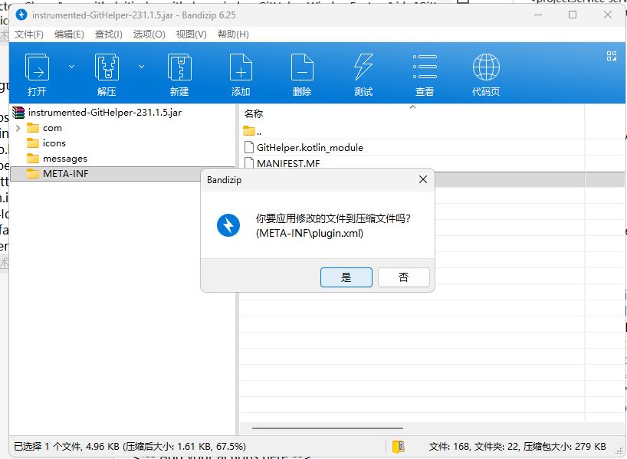Maximize the Bandizip window
The width and height of the screenshot is (627, 459).
[573, 15]
